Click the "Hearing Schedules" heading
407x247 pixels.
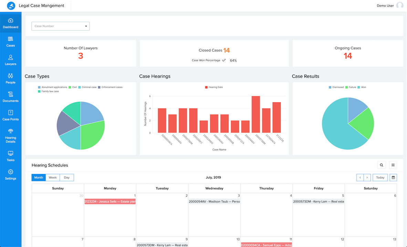coord(50,165)
